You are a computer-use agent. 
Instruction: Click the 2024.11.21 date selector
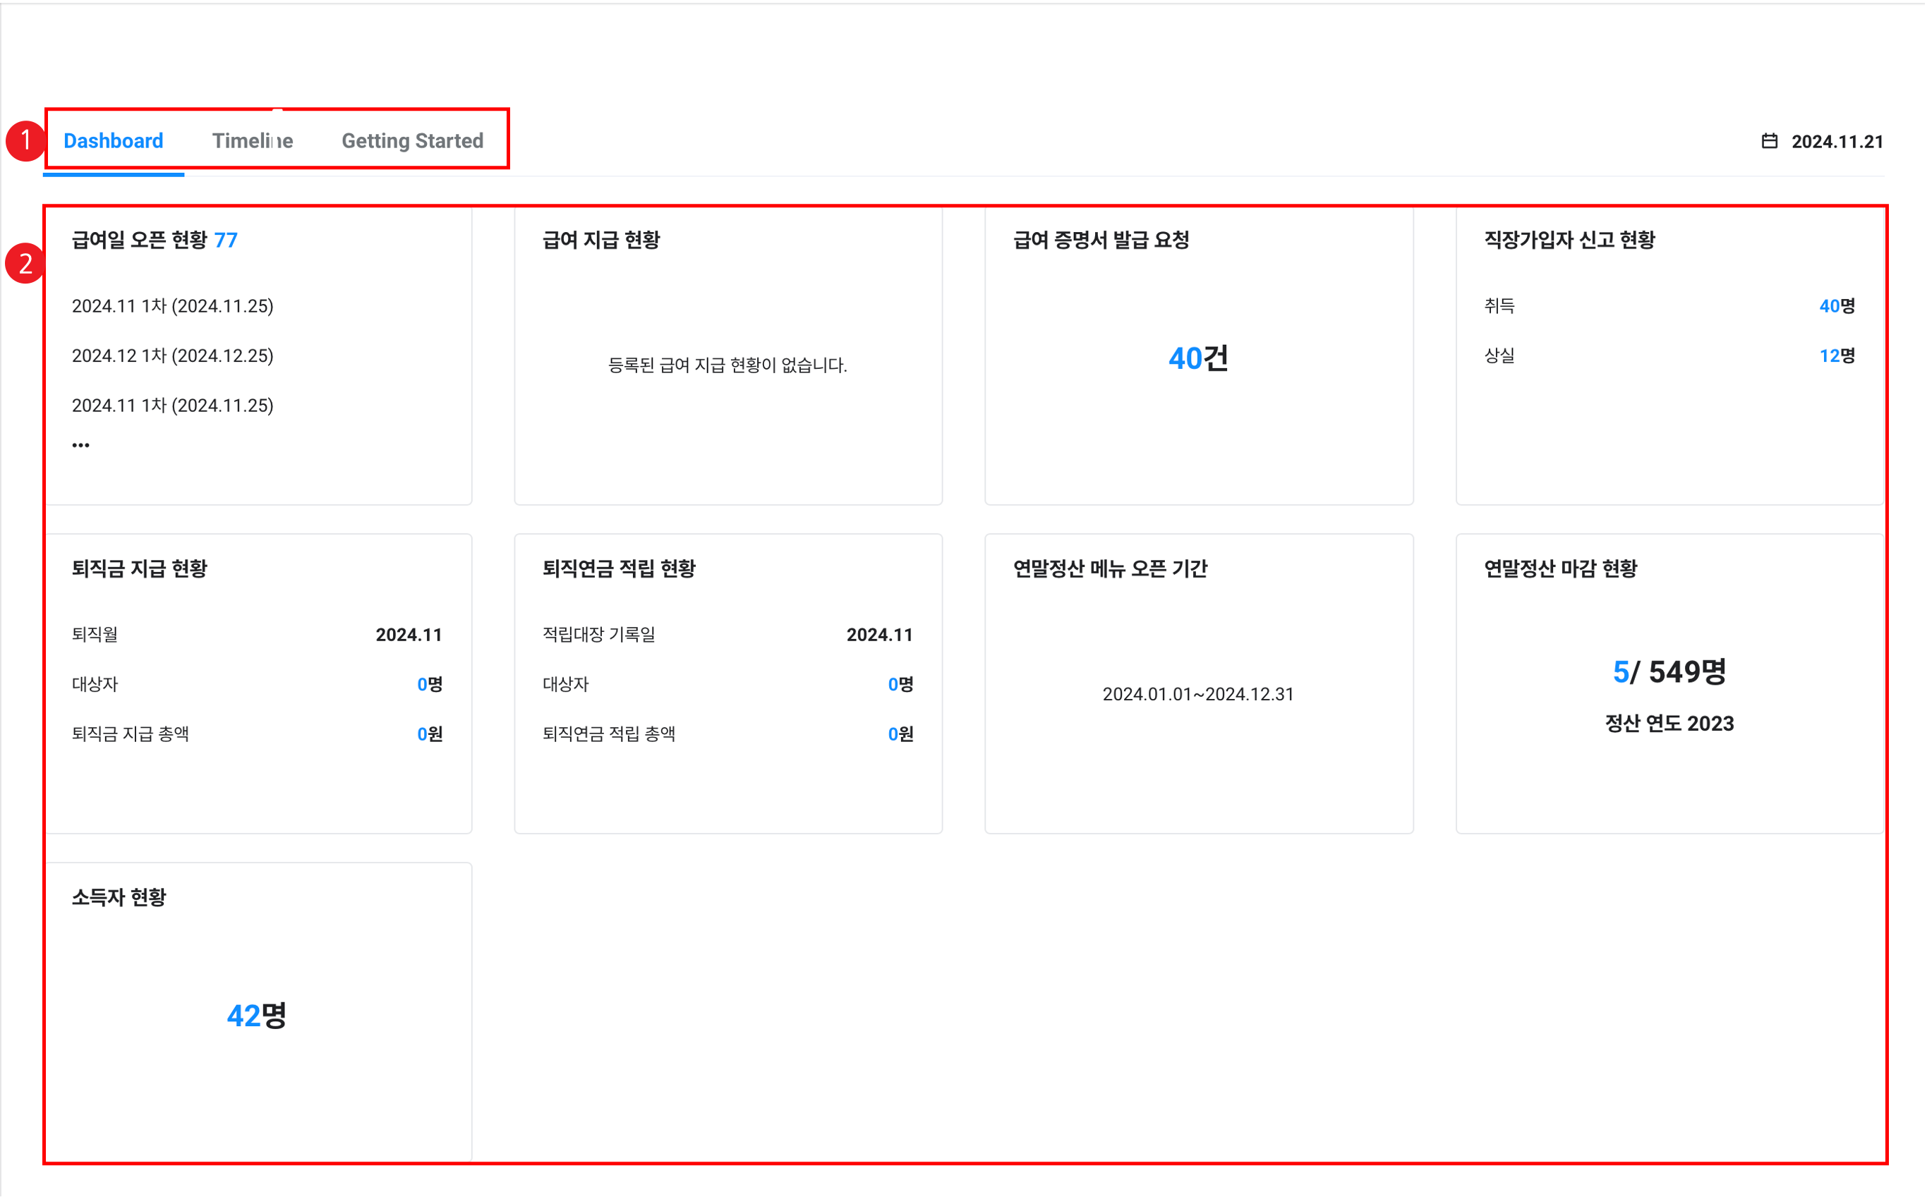pos(1837,142)
